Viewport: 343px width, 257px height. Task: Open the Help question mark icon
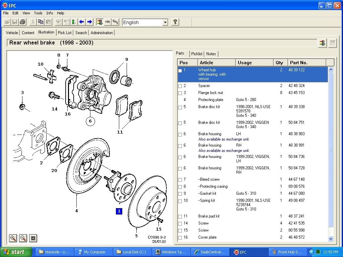click(x=175, y=22)
